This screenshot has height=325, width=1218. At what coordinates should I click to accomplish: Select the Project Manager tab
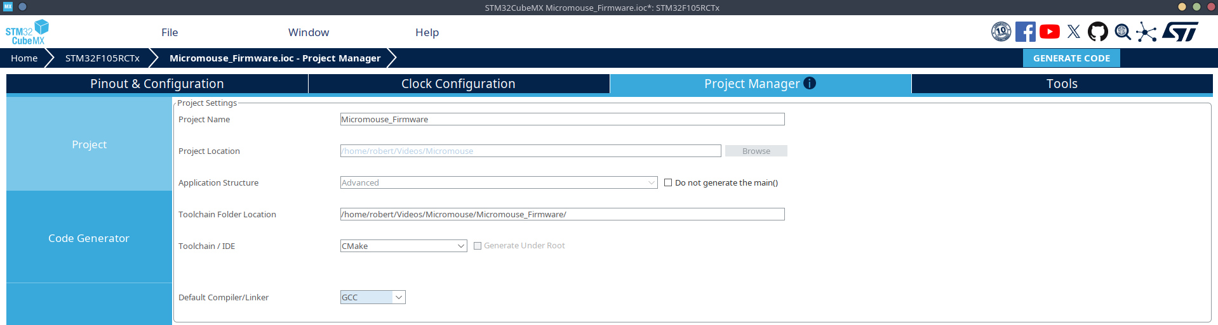pyautogui.click(x=760, y=84)
